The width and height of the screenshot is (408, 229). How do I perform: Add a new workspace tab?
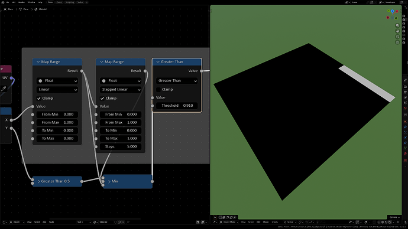point(87,2)
